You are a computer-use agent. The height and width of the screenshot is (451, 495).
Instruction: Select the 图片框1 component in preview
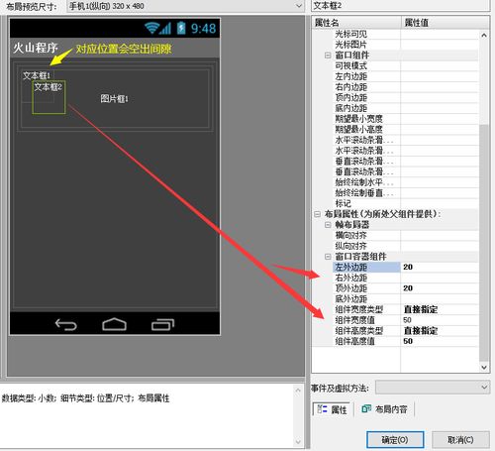click(x=114, y=98)
